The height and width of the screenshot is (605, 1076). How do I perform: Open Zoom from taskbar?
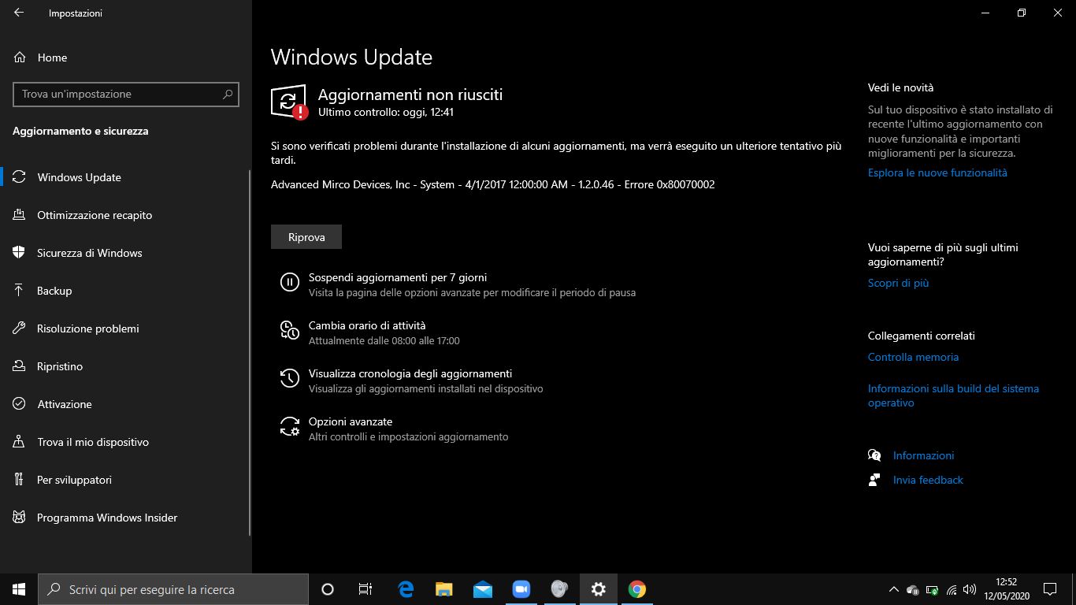tap(521, 588)
